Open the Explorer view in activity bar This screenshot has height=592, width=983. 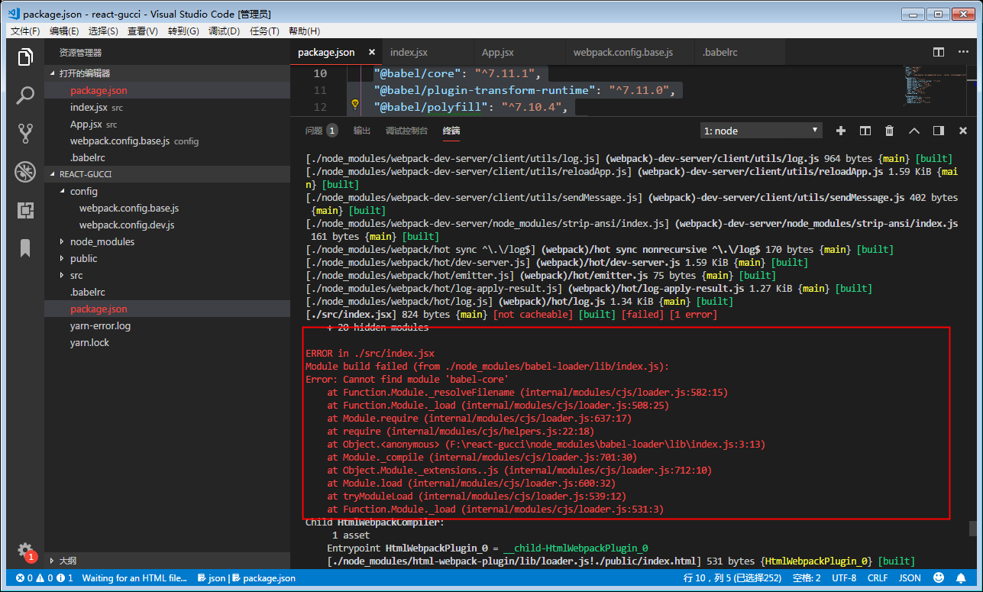pos(26,57)
